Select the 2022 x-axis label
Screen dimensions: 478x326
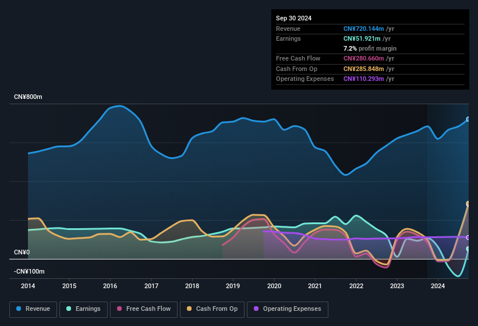pos(356,286)
